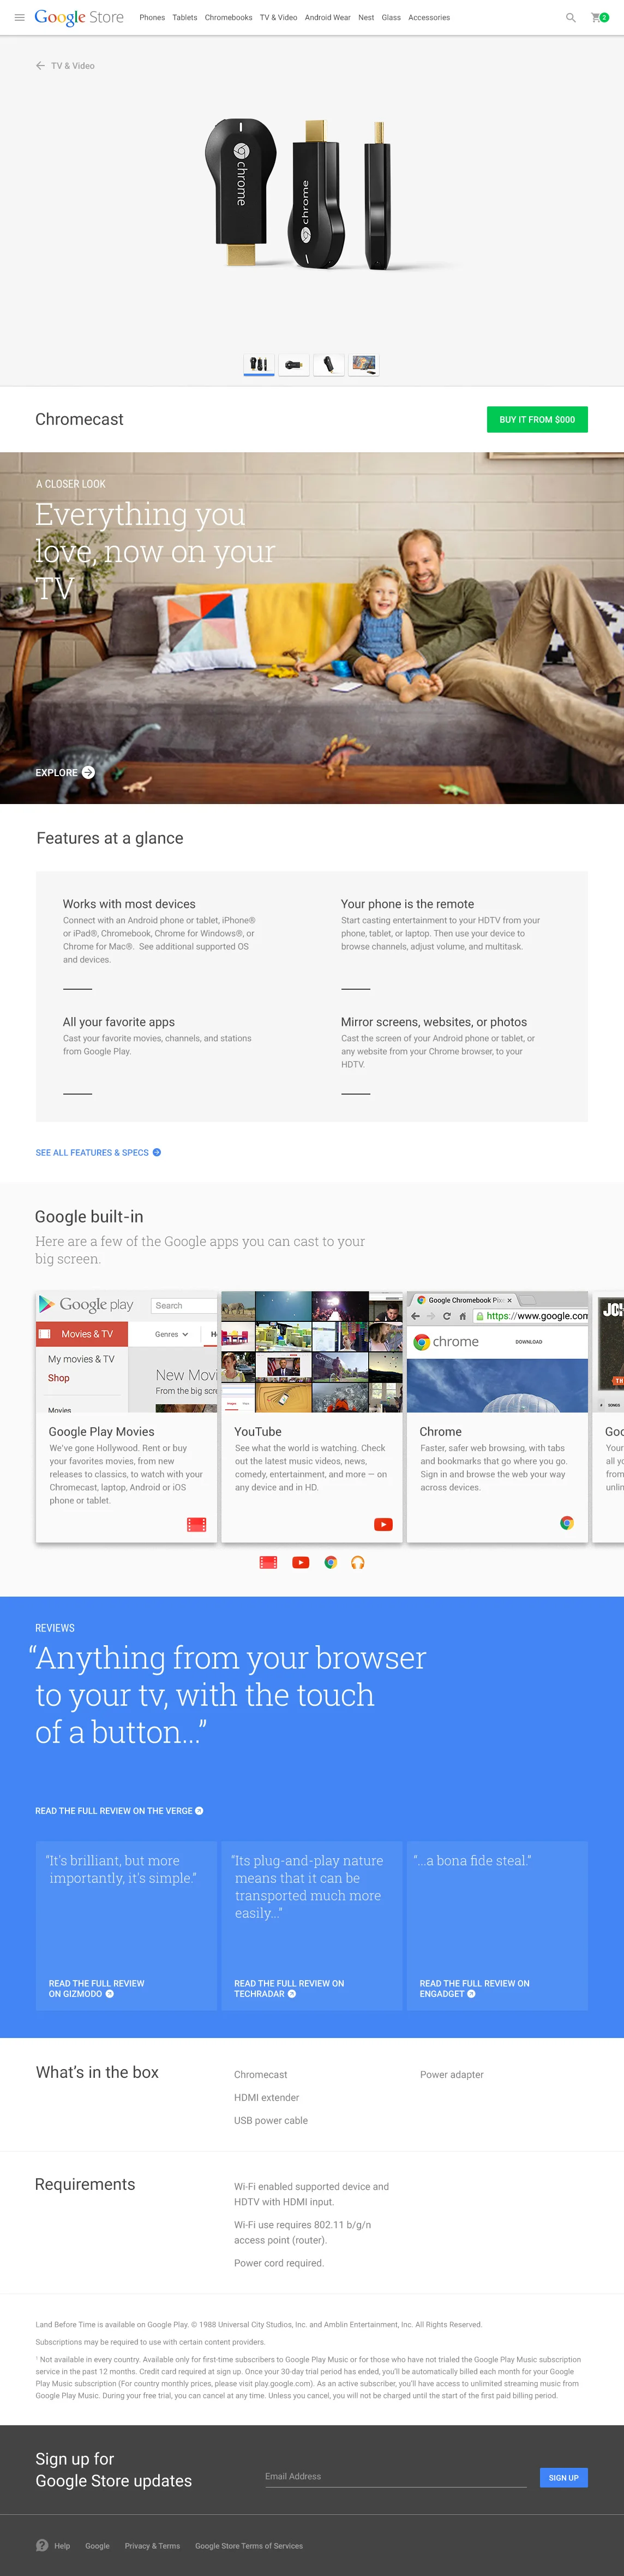The image size is (624, 2576).
Task: Click the 'Works with most devices' heading
Action: click(129, 903)
